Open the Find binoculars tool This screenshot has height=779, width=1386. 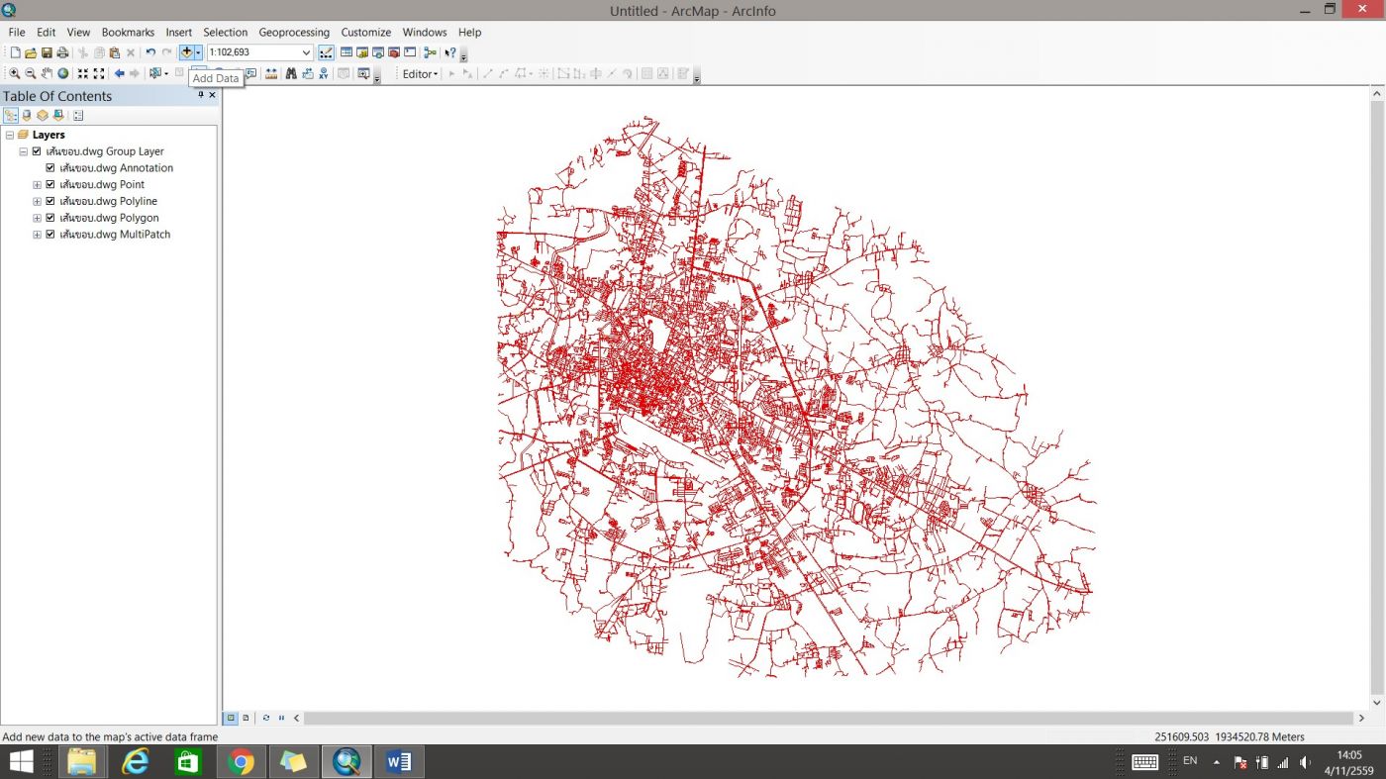(291, 74)
